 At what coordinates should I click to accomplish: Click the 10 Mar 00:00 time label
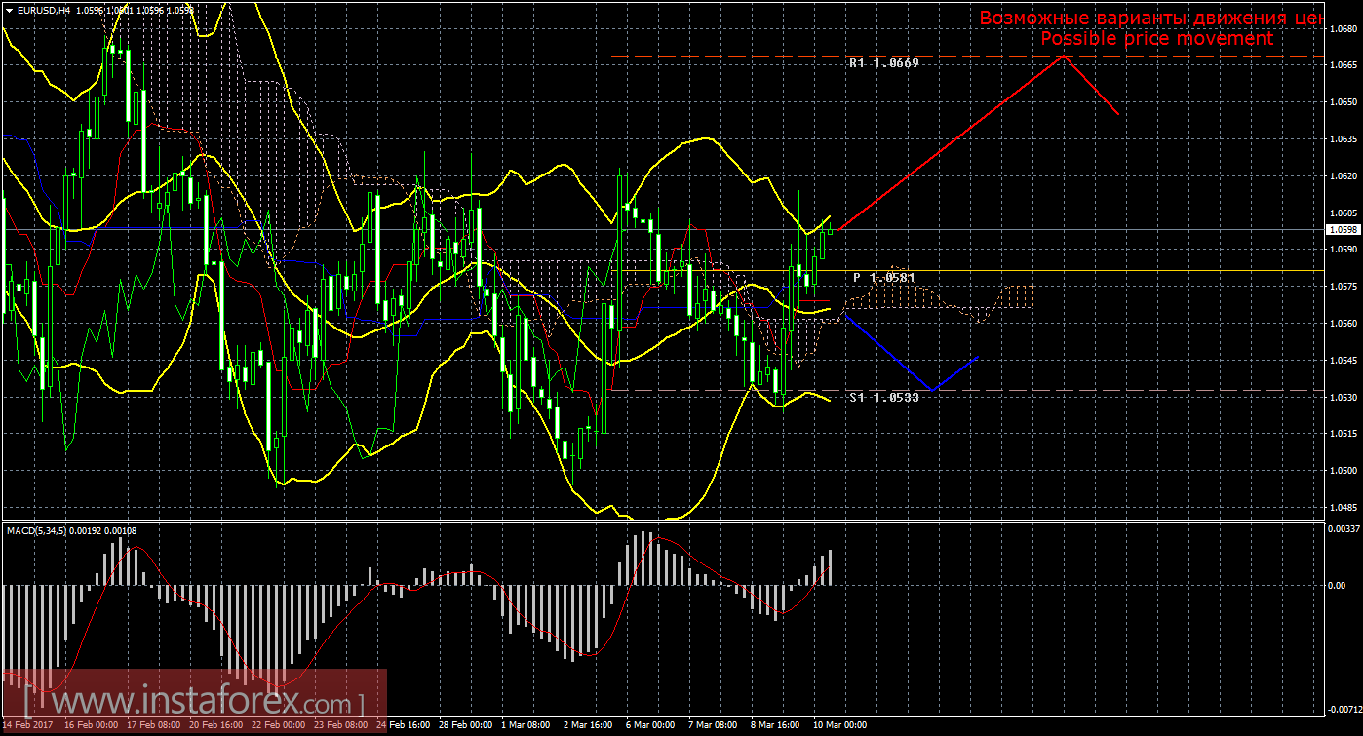coord(838,725)
